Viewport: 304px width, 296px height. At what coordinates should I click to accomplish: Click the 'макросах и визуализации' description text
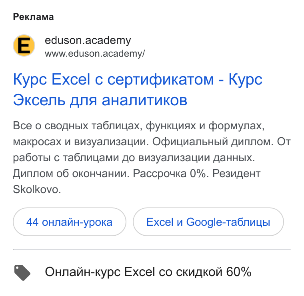[81, 142]
